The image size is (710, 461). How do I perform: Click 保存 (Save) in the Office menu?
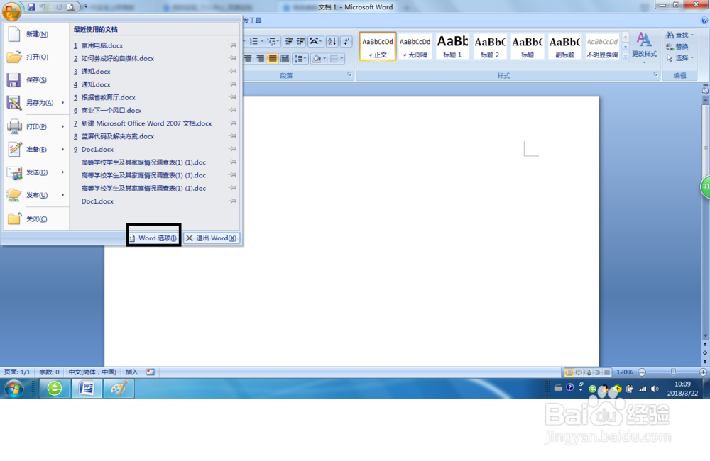pos(36,79)
